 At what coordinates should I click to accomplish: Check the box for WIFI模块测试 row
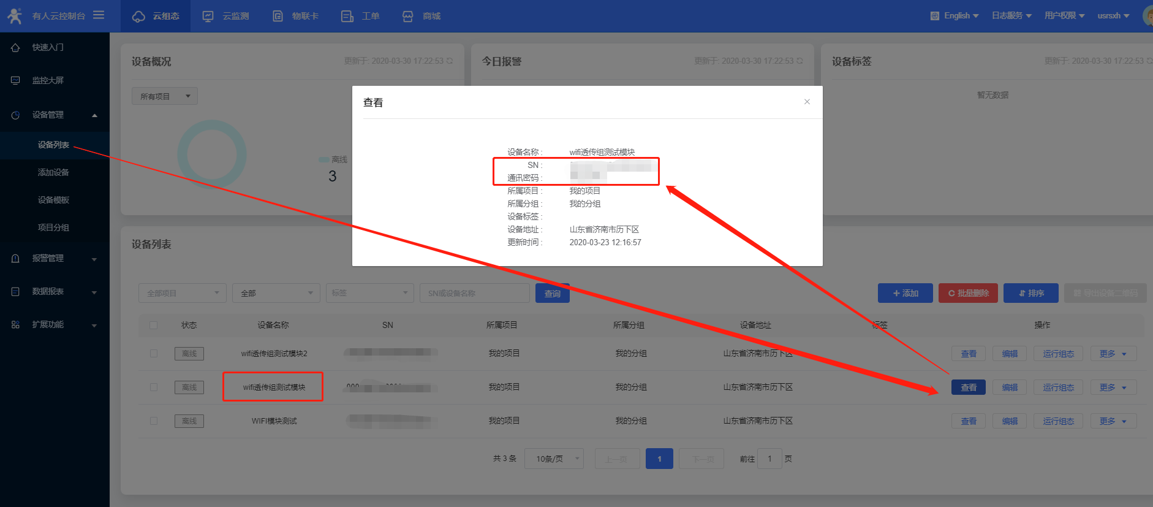tap(154, 421)
